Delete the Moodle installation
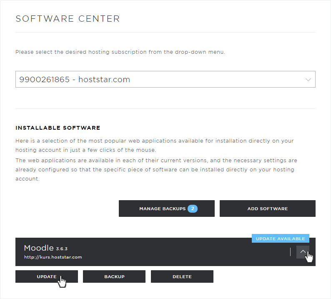Viewport: 331px width, 299px height. (x=182, y=276)
